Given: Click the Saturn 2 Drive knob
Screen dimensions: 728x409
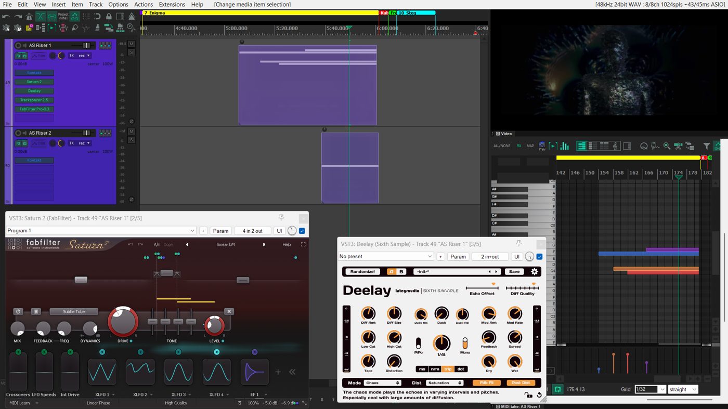Looking at the screenshot, I should coord(123,321).
